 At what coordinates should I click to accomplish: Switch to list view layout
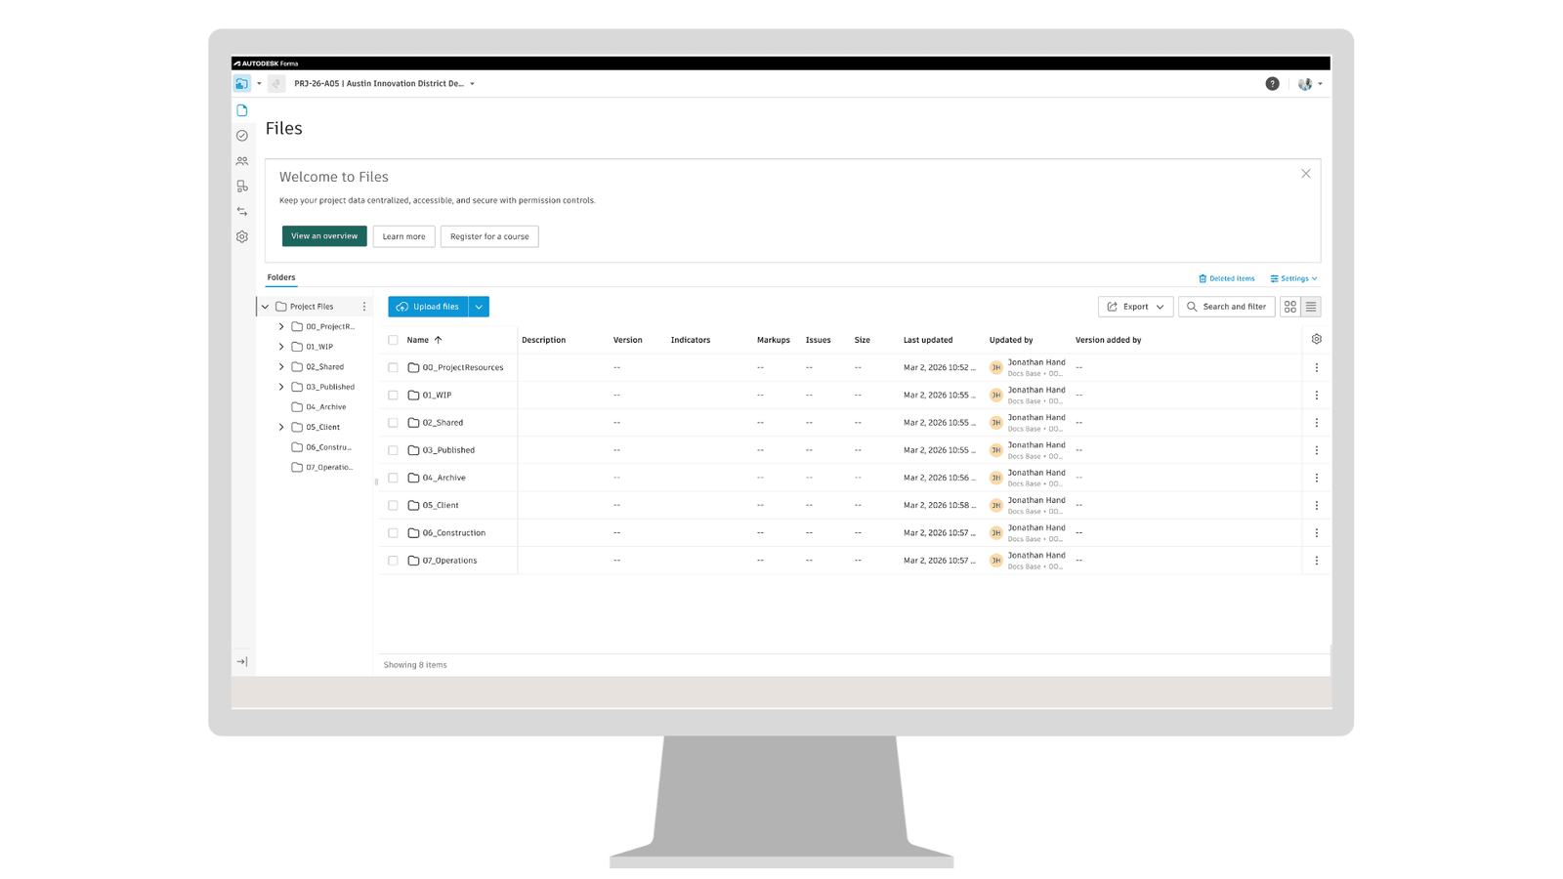tap(1311, 307)
